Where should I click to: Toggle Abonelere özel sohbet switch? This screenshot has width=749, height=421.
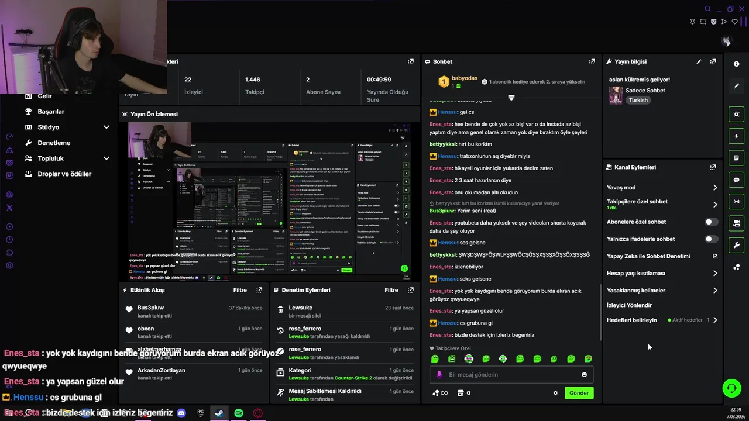coord(711,222)
